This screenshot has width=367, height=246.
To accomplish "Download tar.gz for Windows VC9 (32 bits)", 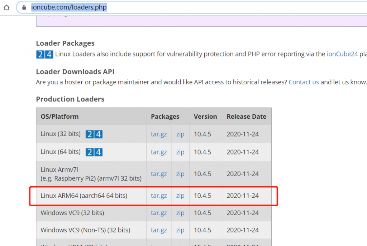I will (x=159, y=213).
